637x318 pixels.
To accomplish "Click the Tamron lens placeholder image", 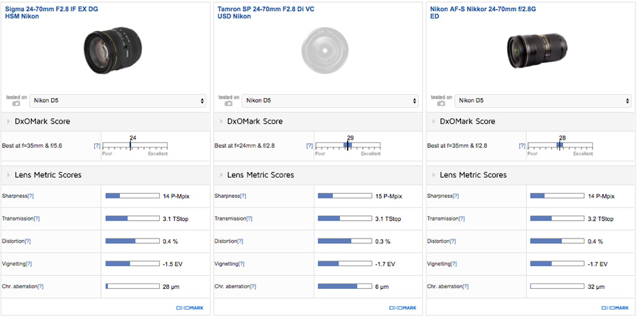I will click(325, 50).
